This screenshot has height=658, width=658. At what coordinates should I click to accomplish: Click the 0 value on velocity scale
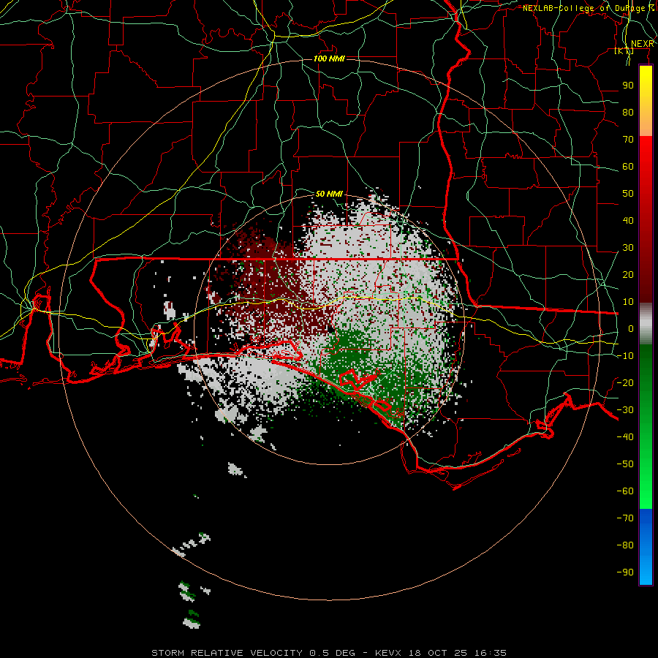pyautogui.click(x=631, y=329)
